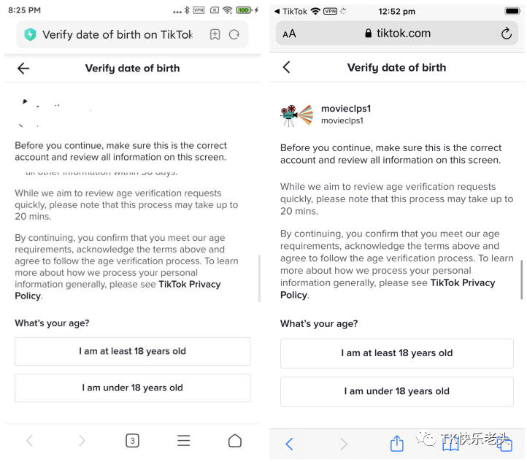Viewport: 527px width, 462px height.
Task: Click the add-bookmark icon in left address bar
Action: pyautogui.click(x=215, y=34)
